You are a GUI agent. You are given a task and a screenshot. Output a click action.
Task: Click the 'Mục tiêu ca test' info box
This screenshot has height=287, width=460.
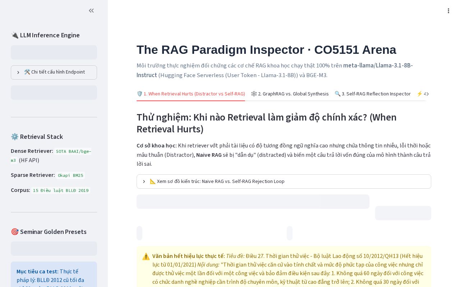tap(54, 274)
